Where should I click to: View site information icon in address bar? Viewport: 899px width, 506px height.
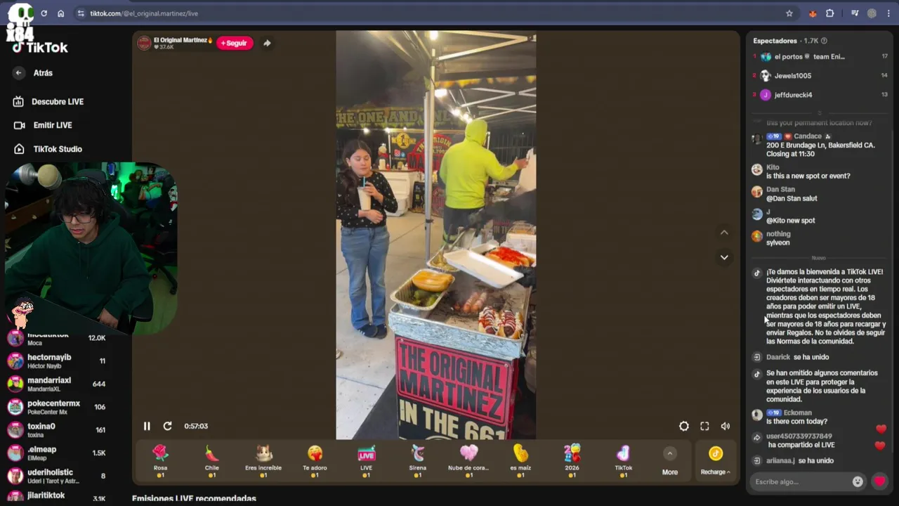[x=81, y=13]
